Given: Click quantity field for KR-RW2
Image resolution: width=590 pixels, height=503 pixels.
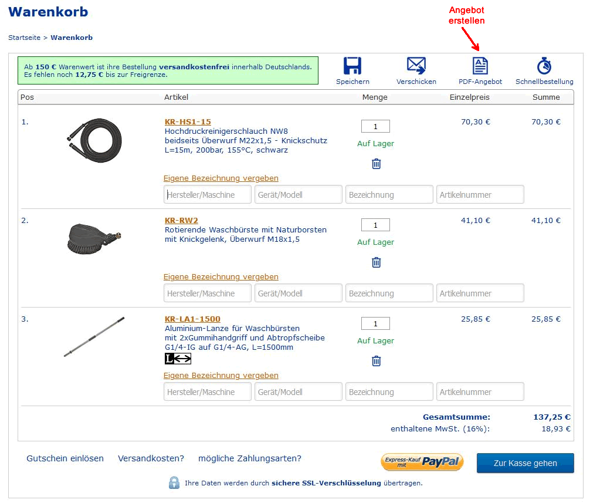Looking at the screenshot, I should pyautogui.click(x=375, y=225).
